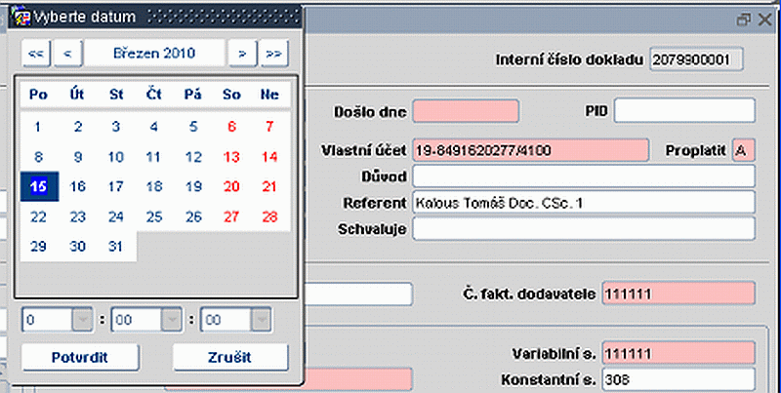This screenshot has width=781, height=393.
Task: Open the minutes dropdown in time picker
Action: coord(172,320)
